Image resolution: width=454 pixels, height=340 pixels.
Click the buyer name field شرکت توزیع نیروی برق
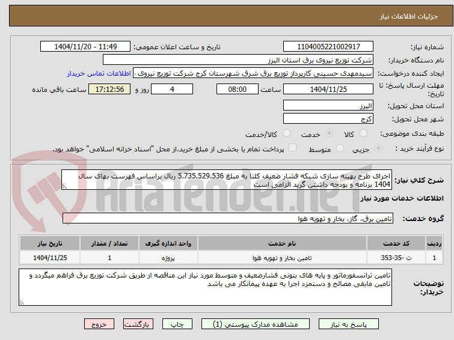point(238,60)
